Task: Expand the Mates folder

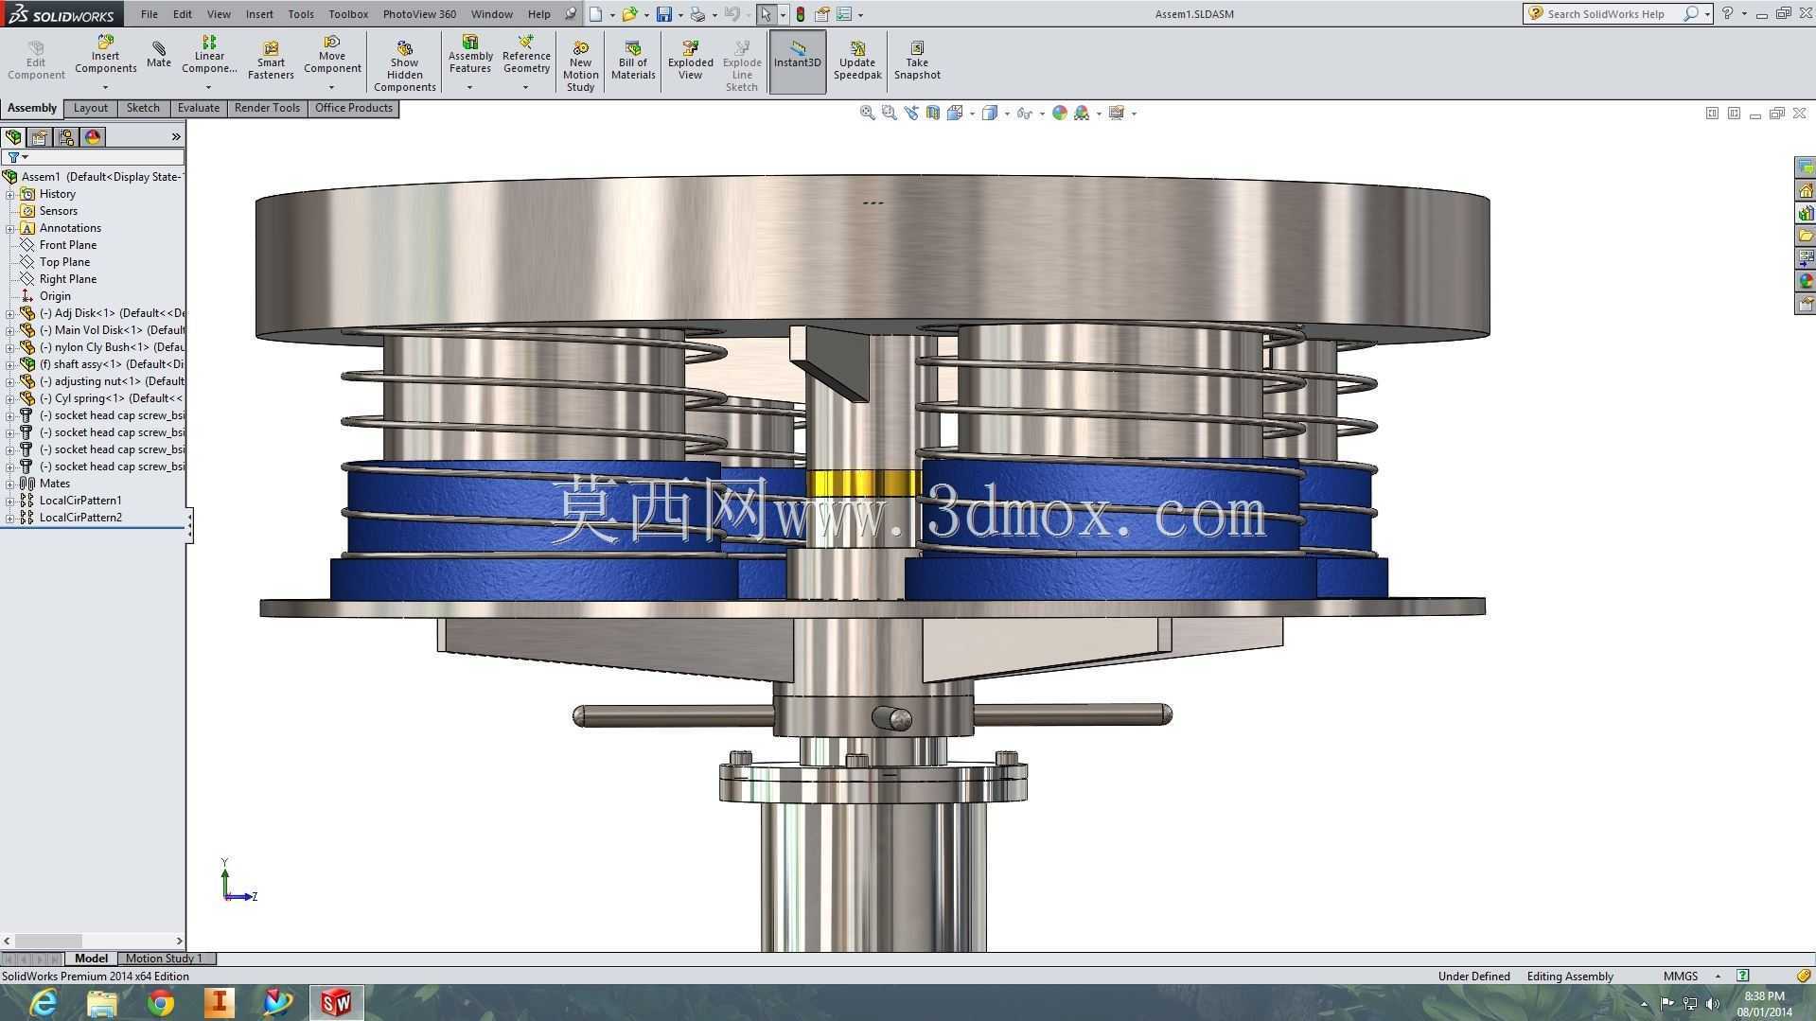Action: [10, 484]
